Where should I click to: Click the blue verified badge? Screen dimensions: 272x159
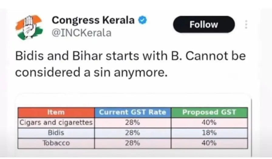142,21
